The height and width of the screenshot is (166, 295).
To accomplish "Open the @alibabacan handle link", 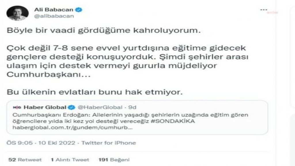I will click(54, 16).
